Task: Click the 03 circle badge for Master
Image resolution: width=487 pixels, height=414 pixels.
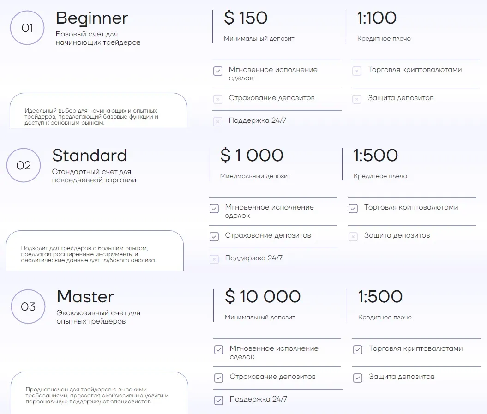Action: 28,306
